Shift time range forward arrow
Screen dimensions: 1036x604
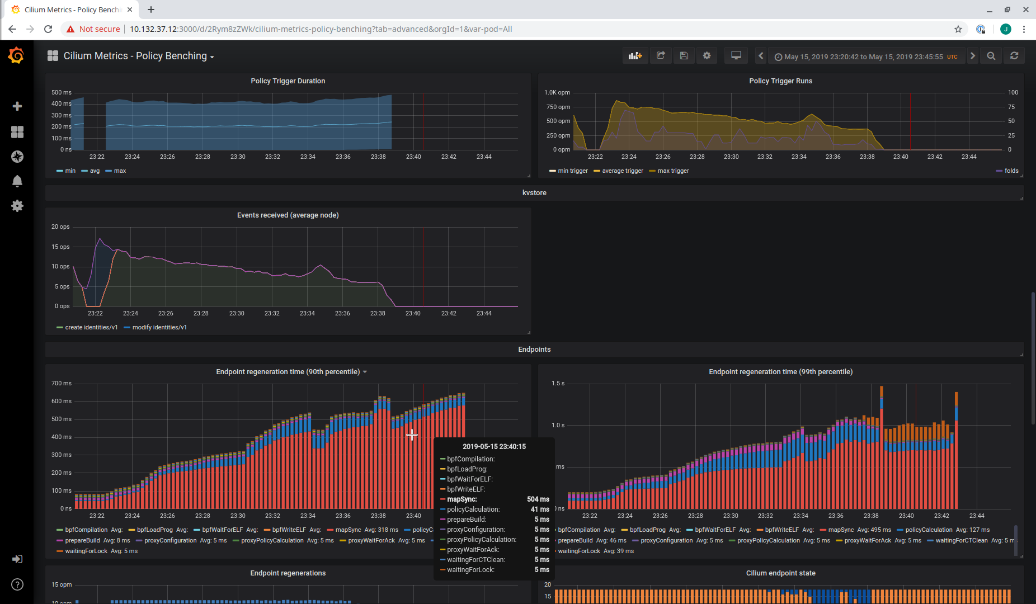pos(973,56)
